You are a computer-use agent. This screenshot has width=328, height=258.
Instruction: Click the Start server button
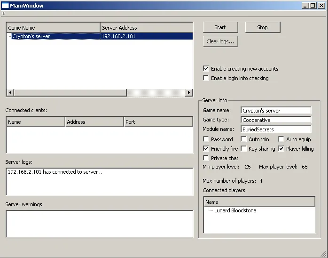tap(220, 27)
